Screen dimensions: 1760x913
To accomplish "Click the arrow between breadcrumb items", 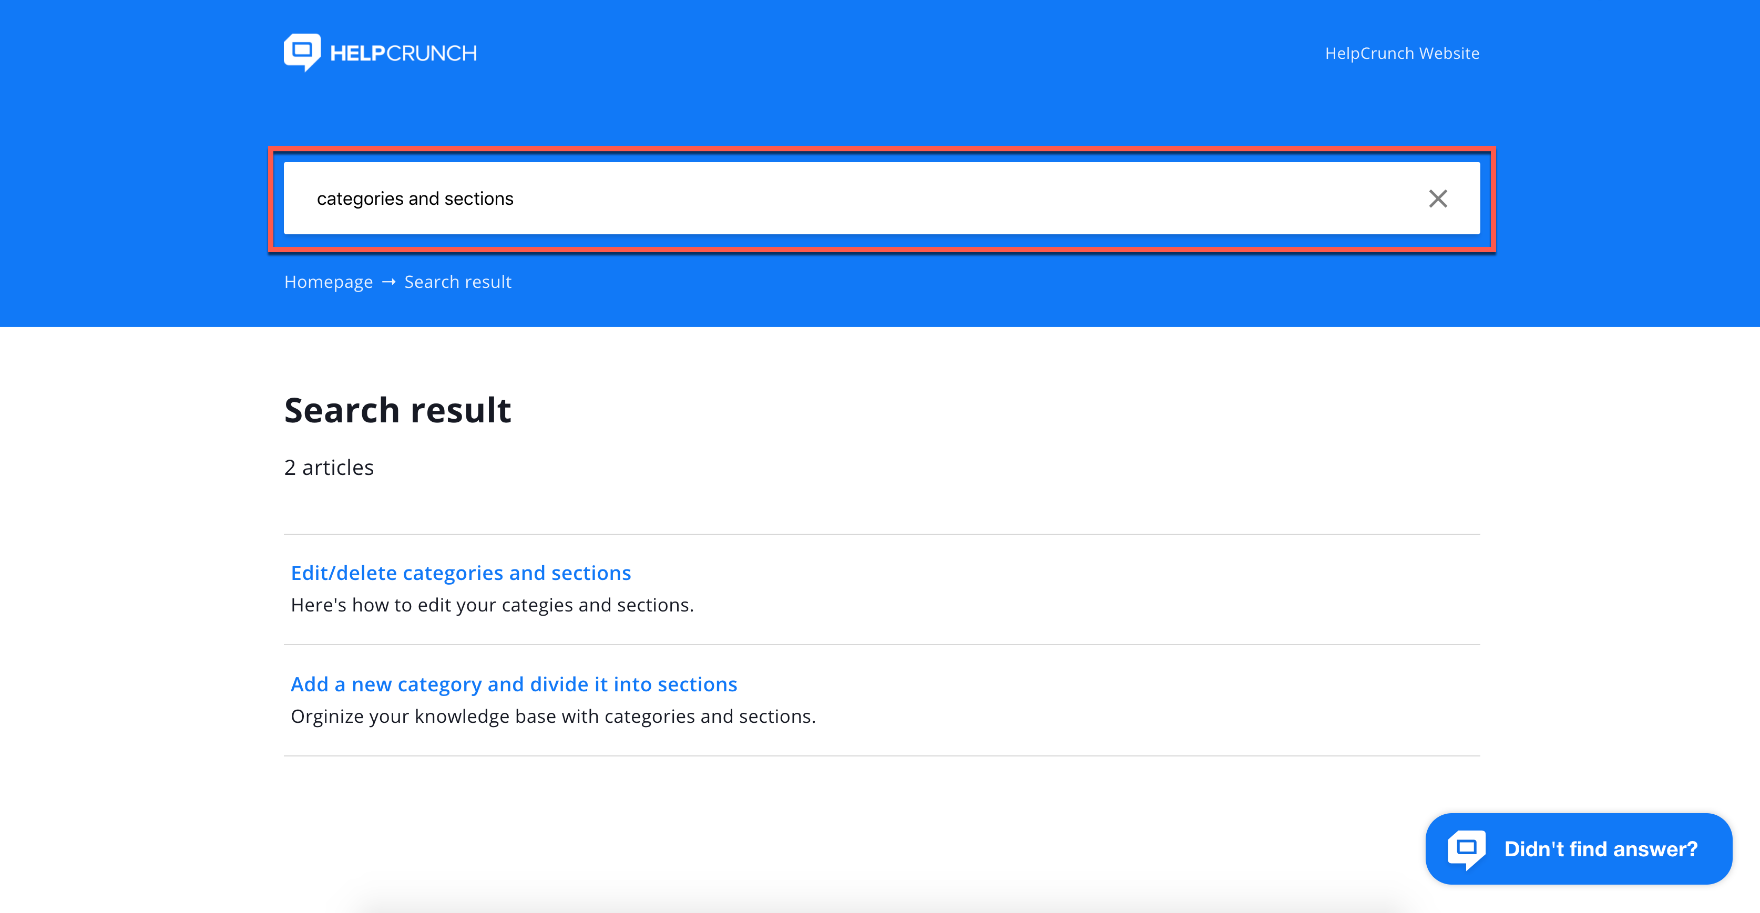I will coord(389,282).
